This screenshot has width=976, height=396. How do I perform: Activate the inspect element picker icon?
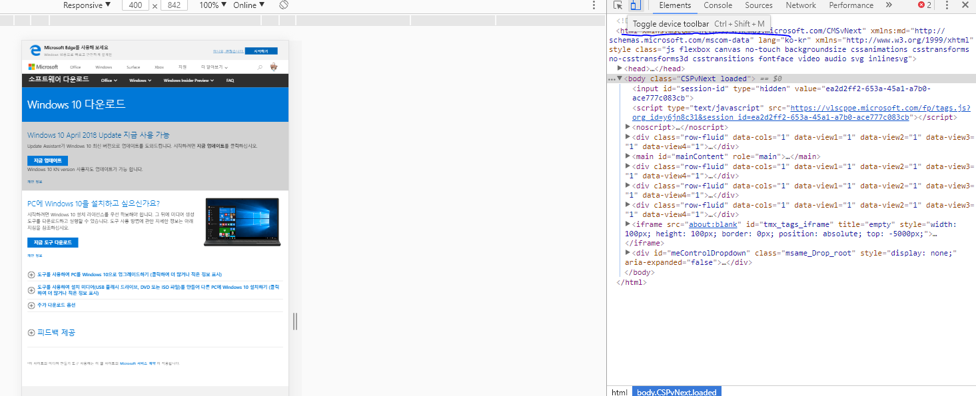click(x=618, y=5)
